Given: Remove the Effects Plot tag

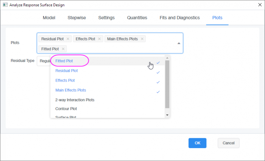Looking at the screenshot, I should (100, 39).
